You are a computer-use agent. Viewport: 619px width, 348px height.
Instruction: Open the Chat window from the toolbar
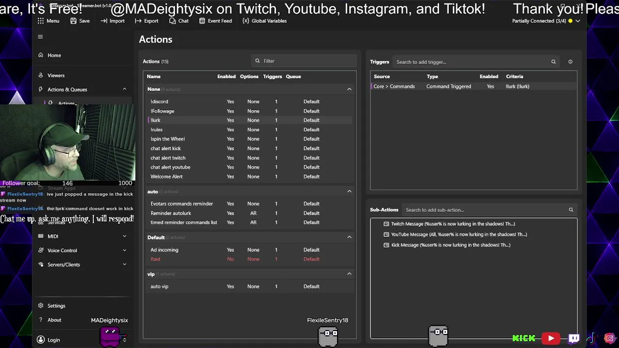pos(179,21)
